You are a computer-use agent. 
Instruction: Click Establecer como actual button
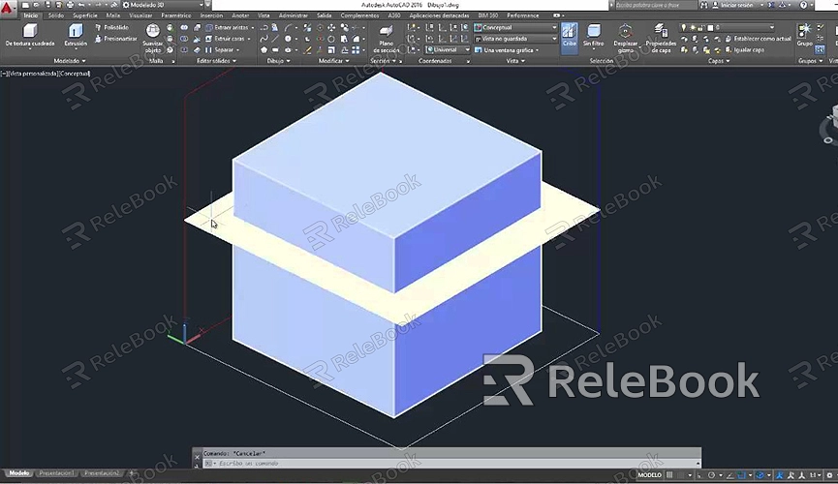[x=758, y=39]
